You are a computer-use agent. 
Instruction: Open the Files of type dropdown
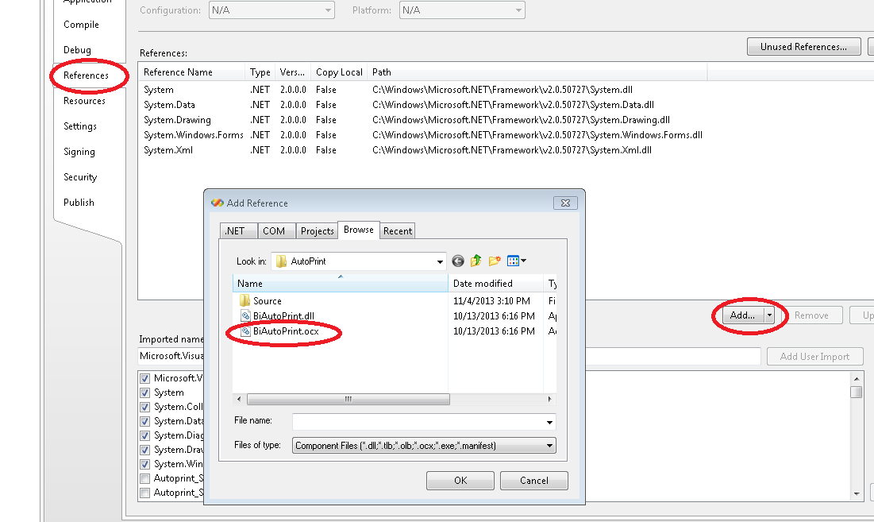[424, 446]
